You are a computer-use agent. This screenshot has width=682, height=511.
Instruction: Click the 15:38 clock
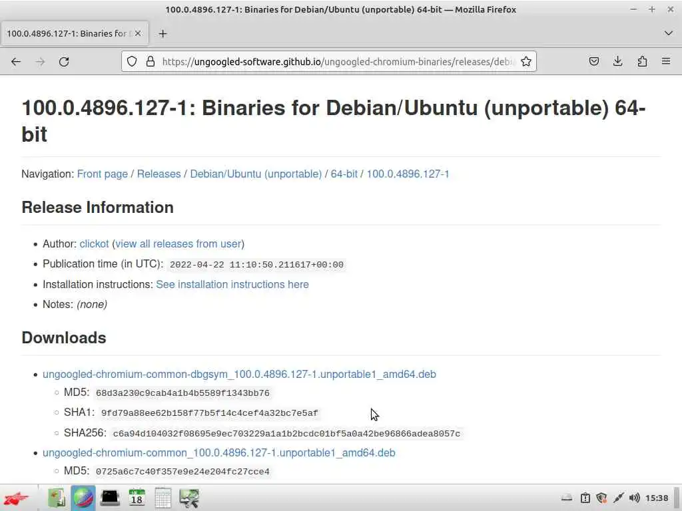656,498
